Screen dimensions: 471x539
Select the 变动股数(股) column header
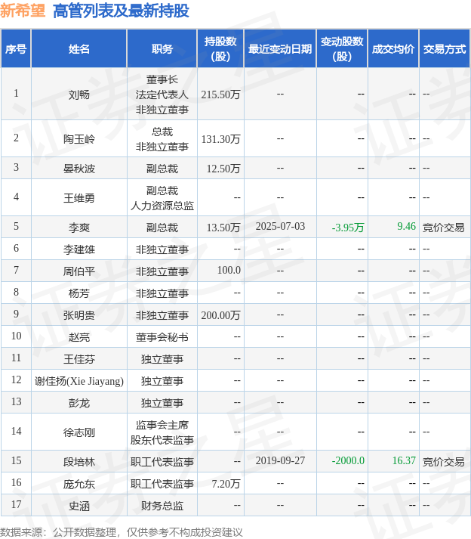pyautogui.click(x=342, y=49)
